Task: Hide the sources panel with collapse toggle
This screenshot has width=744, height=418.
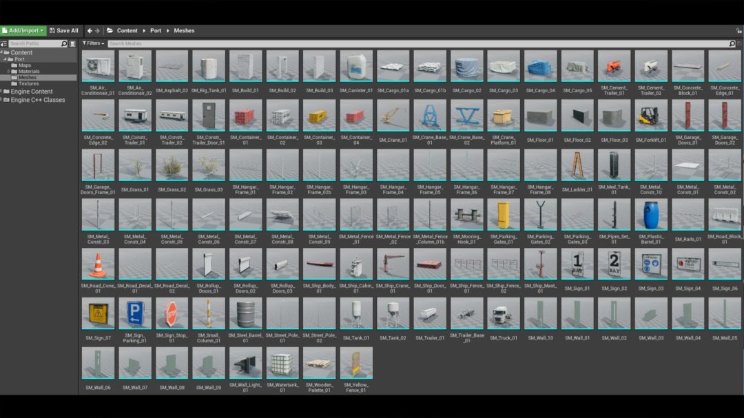Action: (x=3, y=44)
